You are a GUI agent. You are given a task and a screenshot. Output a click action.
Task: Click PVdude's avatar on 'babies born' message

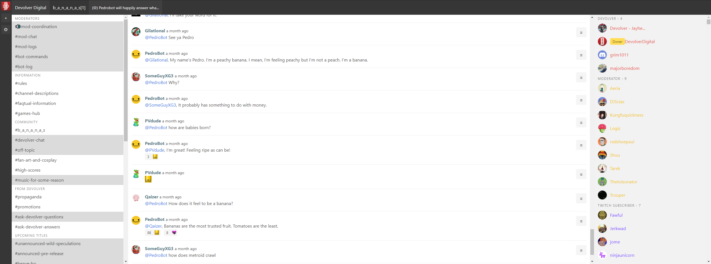(x=136, y=122)
